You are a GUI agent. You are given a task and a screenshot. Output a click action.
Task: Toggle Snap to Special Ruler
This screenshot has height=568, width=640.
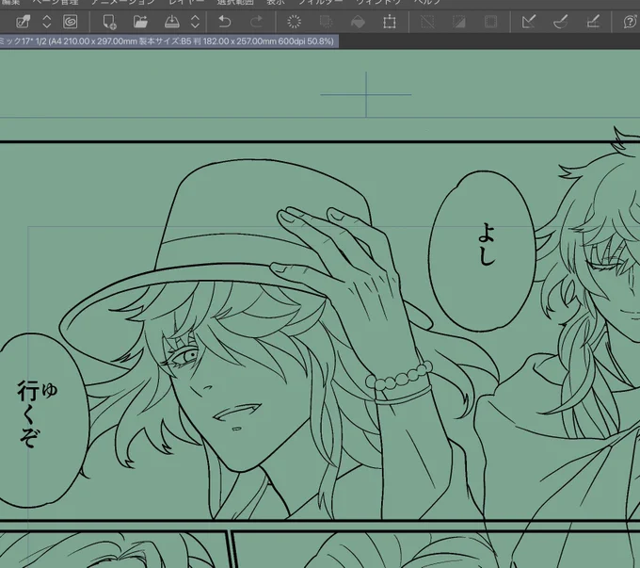pos(560,22)
